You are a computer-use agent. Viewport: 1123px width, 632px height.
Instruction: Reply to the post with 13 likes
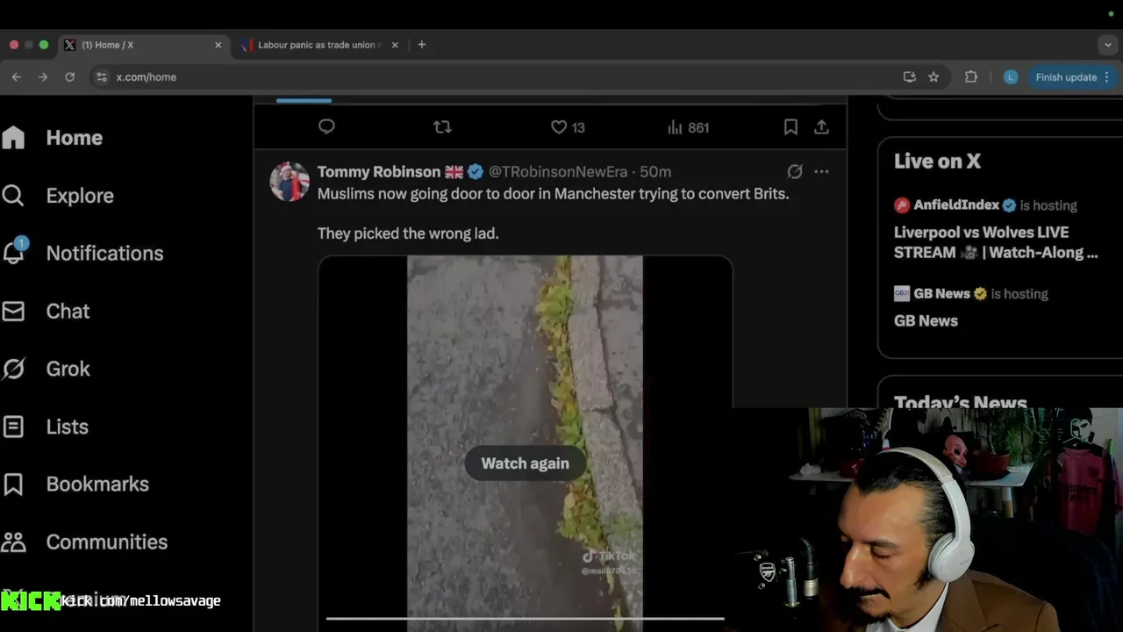click(326, 127)
